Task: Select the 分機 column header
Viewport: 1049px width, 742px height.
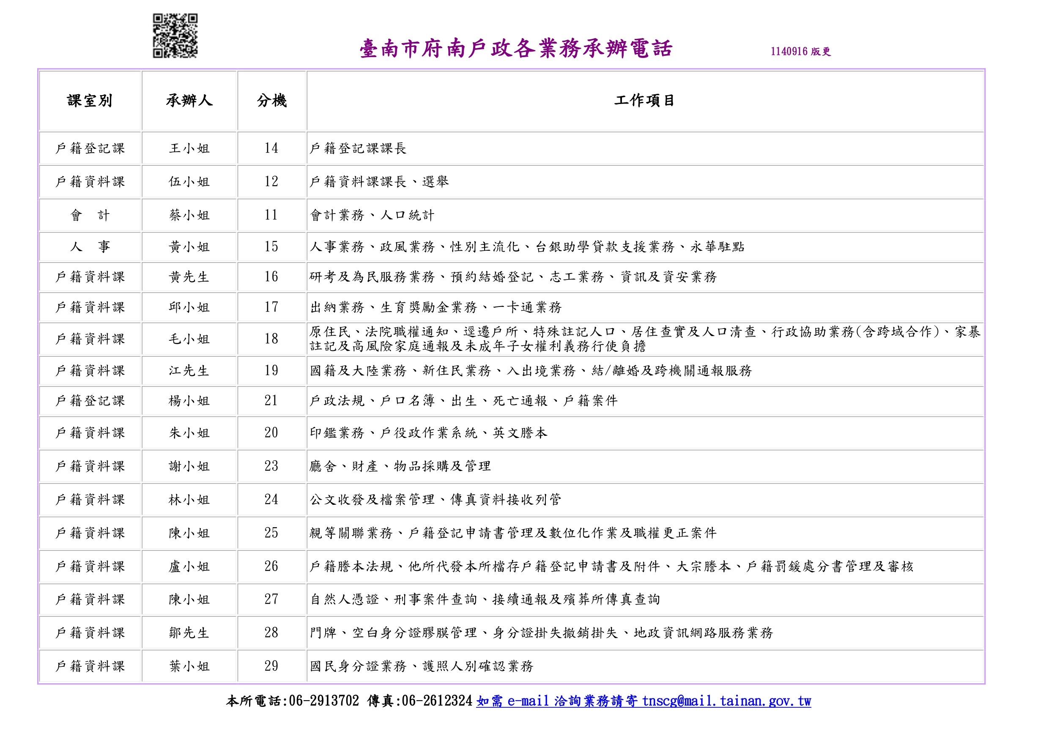Action: [x=272, y=101]
